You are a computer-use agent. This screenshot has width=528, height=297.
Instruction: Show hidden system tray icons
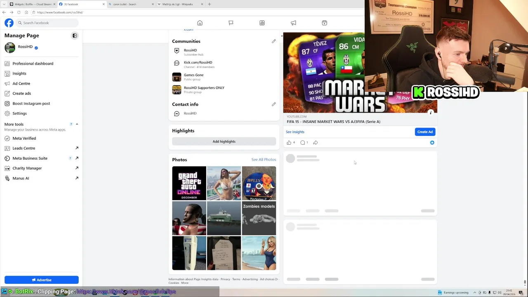coord(475,293)
